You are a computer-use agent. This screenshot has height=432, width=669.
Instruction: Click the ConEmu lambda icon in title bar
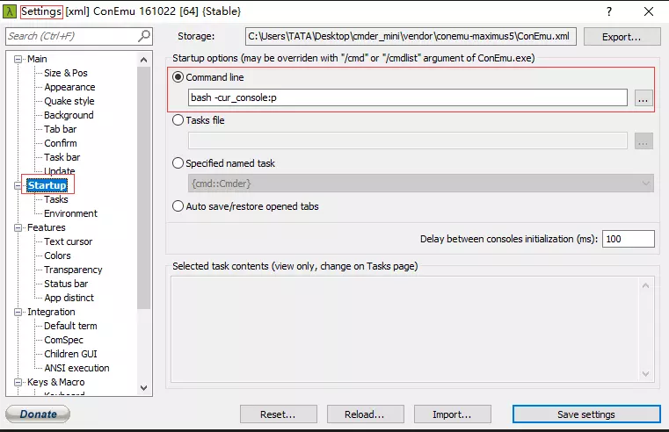10,11
